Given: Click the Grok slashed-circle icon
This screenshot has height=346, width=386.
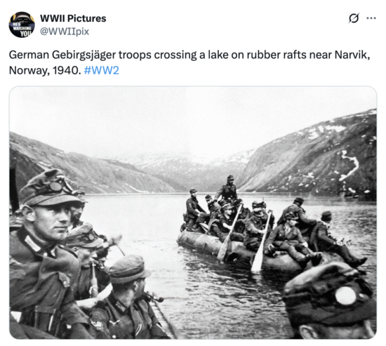Looking at the screenshot, I should pyautogui.click(x=354, y=18).
